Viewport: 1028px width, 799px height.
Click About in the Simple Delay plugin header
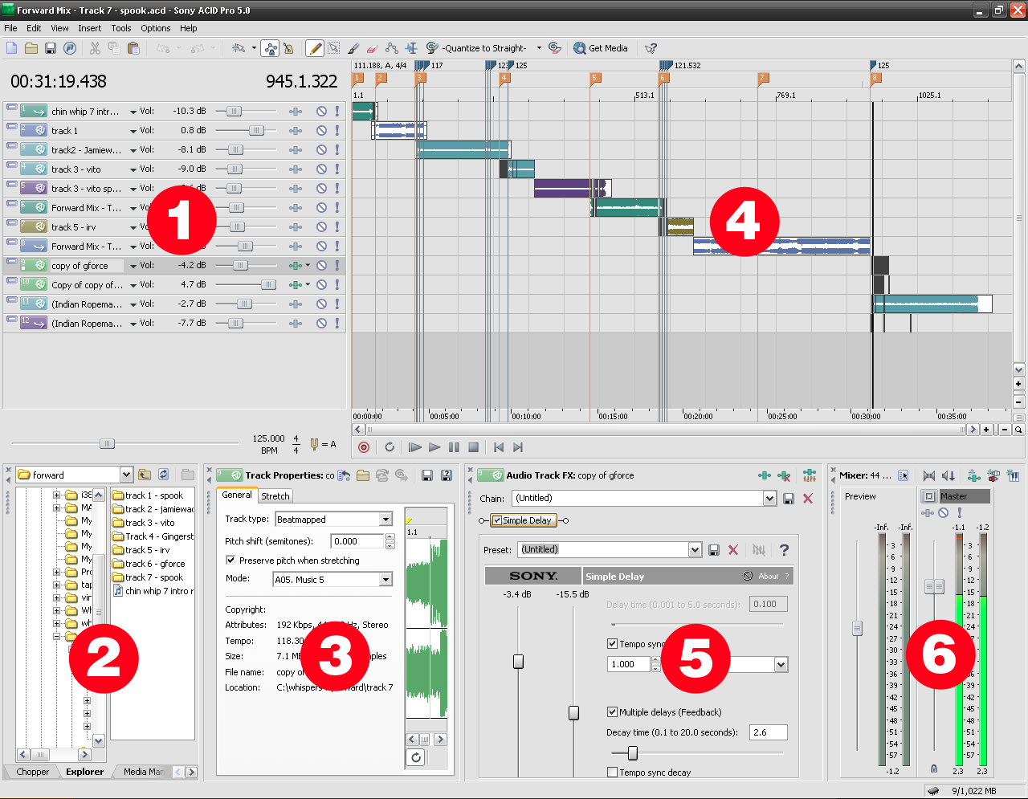tap(769, 576)
